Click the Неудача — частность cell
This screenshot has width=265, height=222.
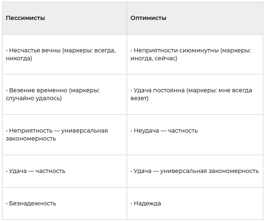(165, 131)
